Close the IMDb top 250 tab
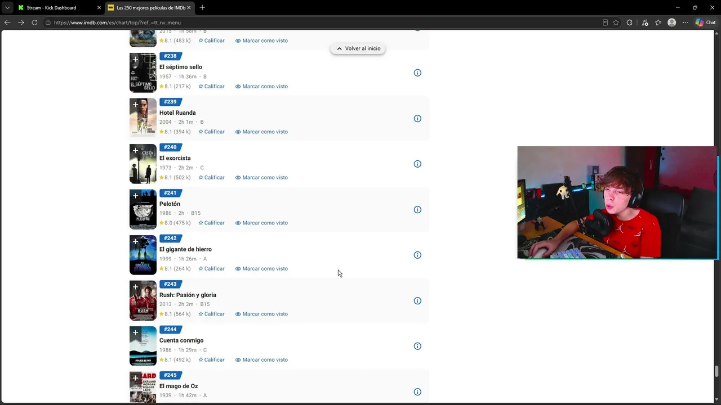Screen dimensions: 721x405 pyautogui.click(x=189, y=8)
